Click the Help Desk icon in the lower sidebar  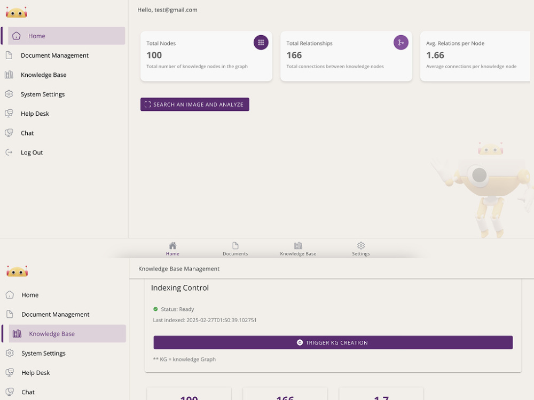click(10, 372)
